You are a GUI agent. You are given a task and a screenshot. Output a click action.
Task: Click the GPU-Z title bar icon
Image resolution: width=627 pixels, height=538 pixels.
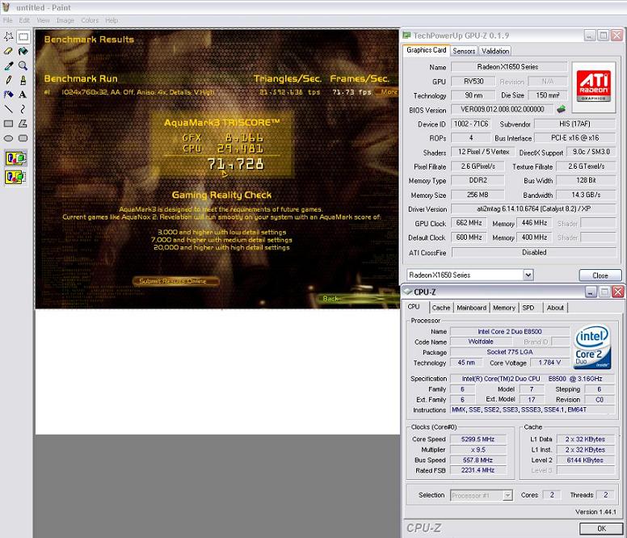pos(406,36)
